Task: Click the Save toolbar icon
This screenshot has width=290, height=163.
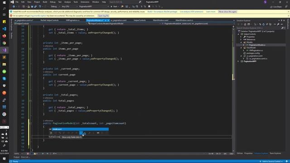Action: pos(32,6)
